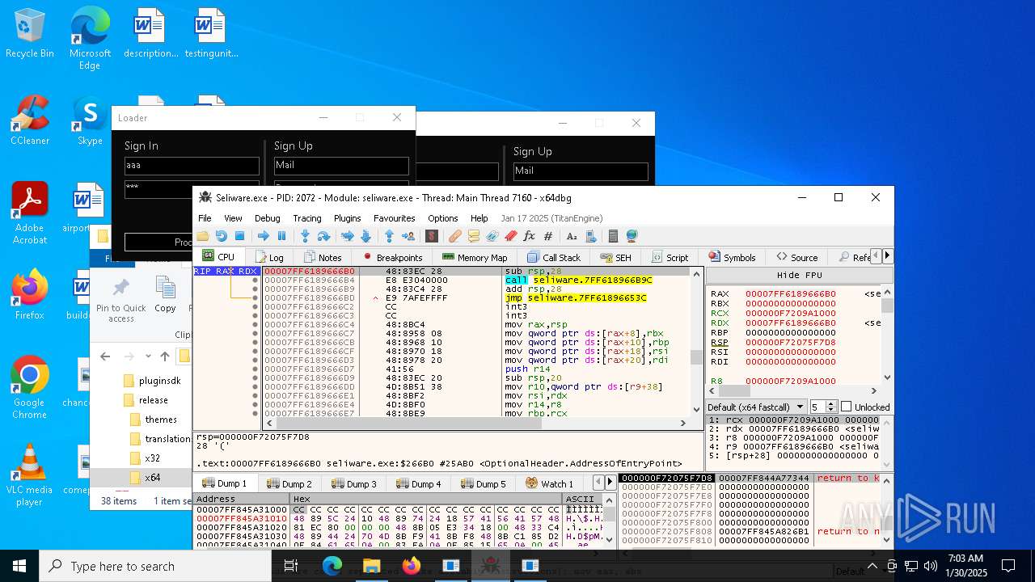Click the Trace Into toolbar icon
Screen dimensions: 1035x582
[x=347, y=236]
